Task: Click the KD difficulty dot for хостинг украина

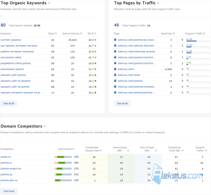Action: pyautogui.click(x=96, y=40)
